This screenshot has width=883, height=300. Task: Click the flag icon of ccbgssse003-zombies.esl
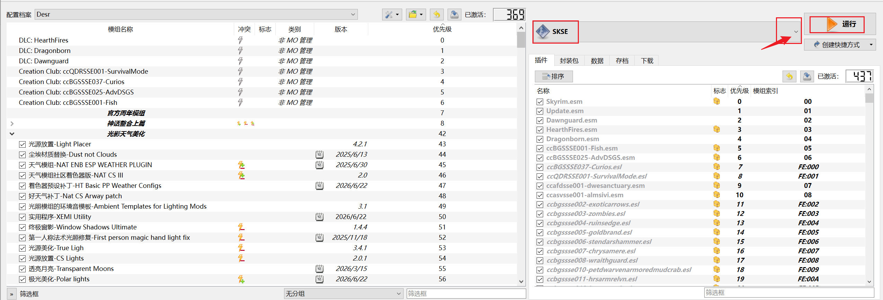[716, 213]
